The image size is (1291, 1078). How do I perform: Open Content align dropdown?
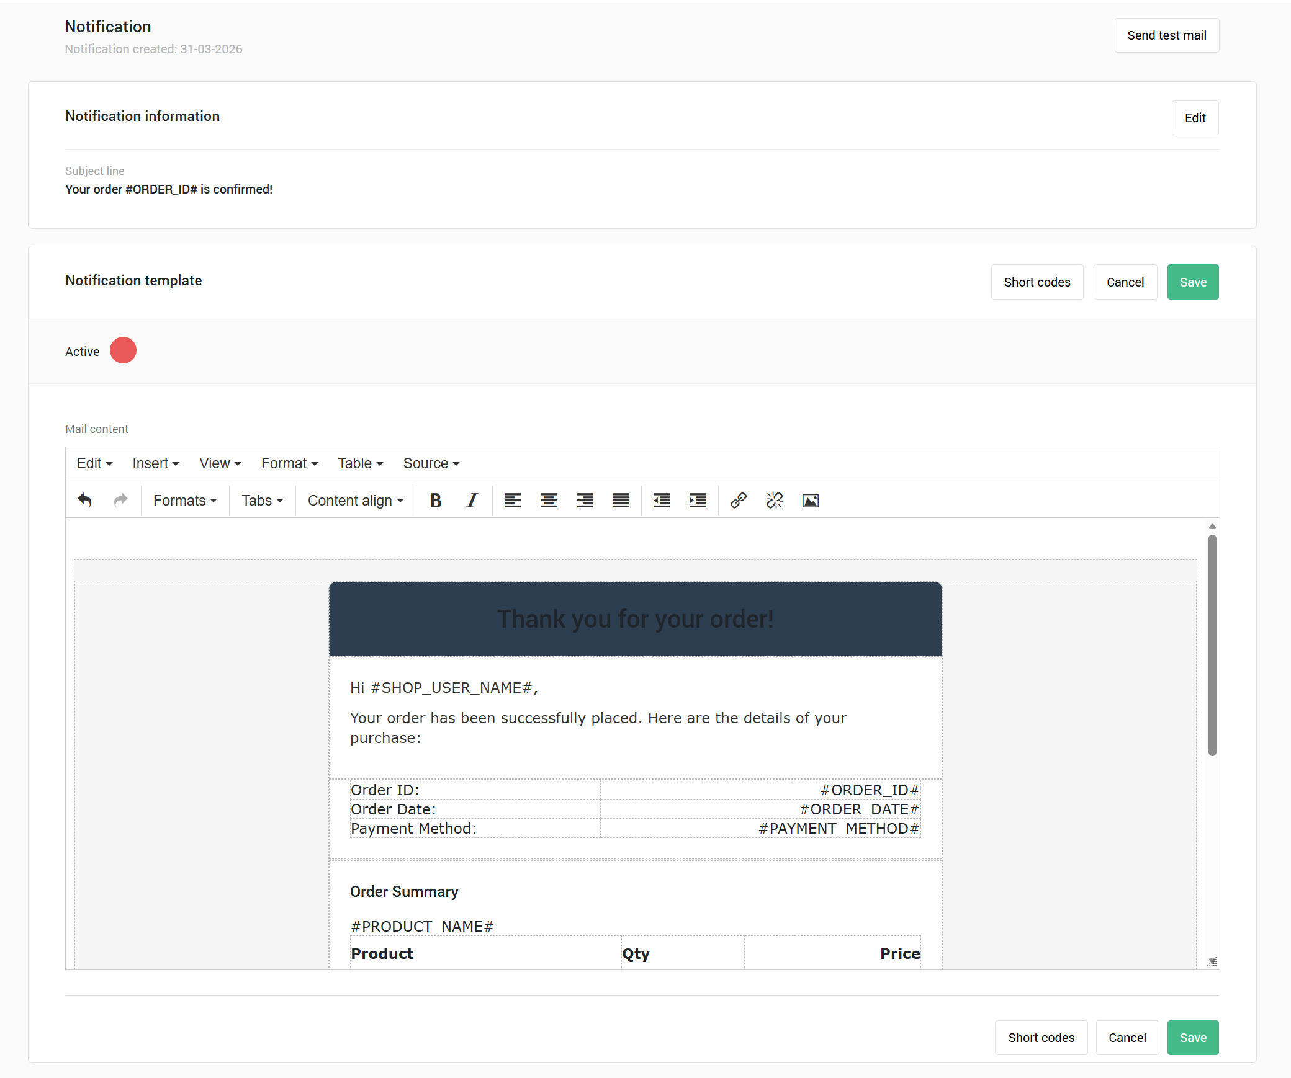(356, 501)
